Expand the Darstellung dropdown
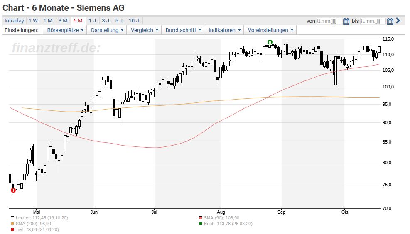 (x=107, y=30)
